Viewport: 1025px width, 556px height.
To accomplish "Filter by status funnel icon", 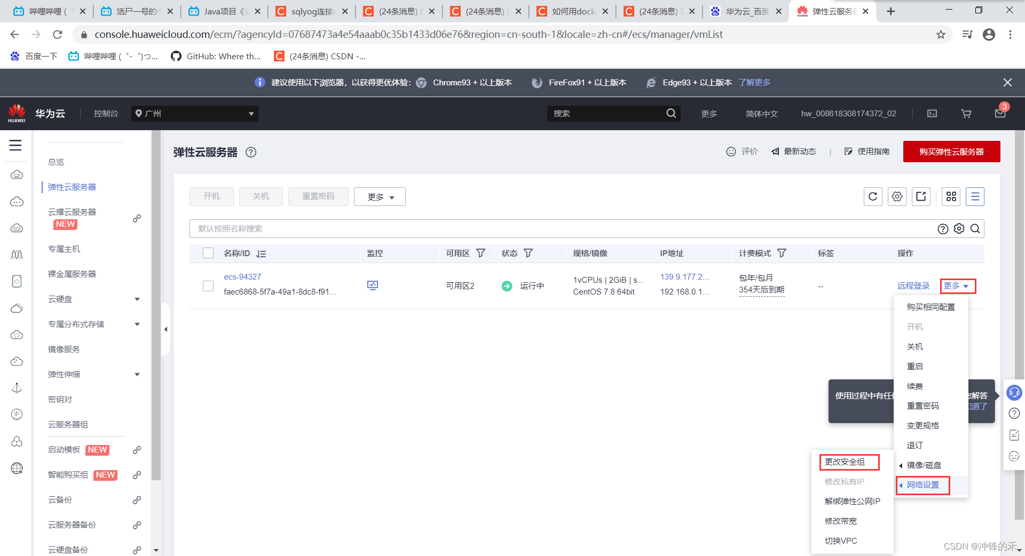I will coord(528,253).
